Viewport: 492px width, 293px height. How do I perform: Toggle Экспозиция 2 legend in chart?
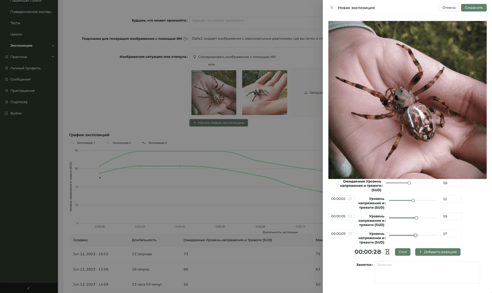118,143
